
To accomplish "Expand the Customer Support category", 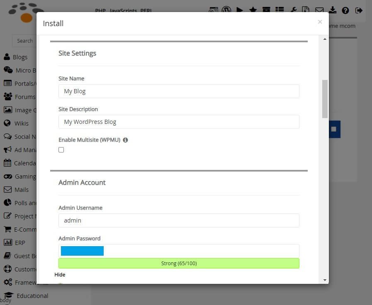I will pyautogui.click(x=20, y=269).
